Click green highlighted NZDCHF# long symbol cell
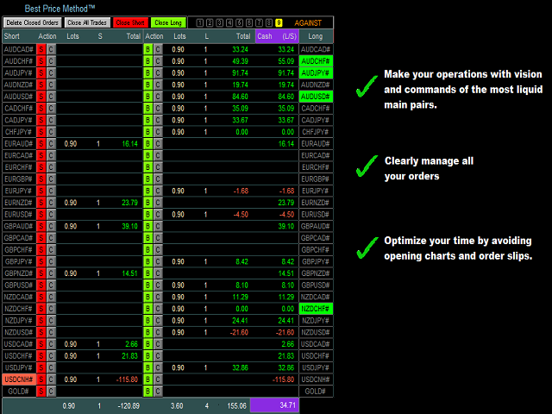 (316, 309)
